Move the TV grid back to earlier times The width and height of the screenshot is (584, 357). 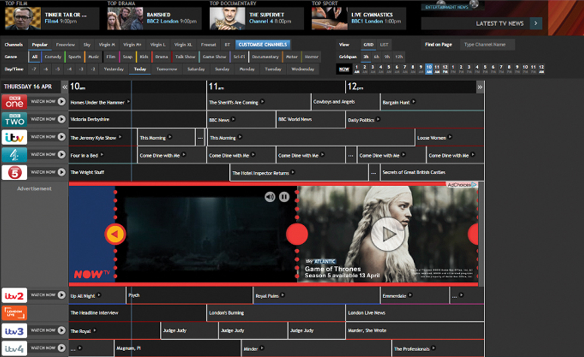tap(65, 87)
